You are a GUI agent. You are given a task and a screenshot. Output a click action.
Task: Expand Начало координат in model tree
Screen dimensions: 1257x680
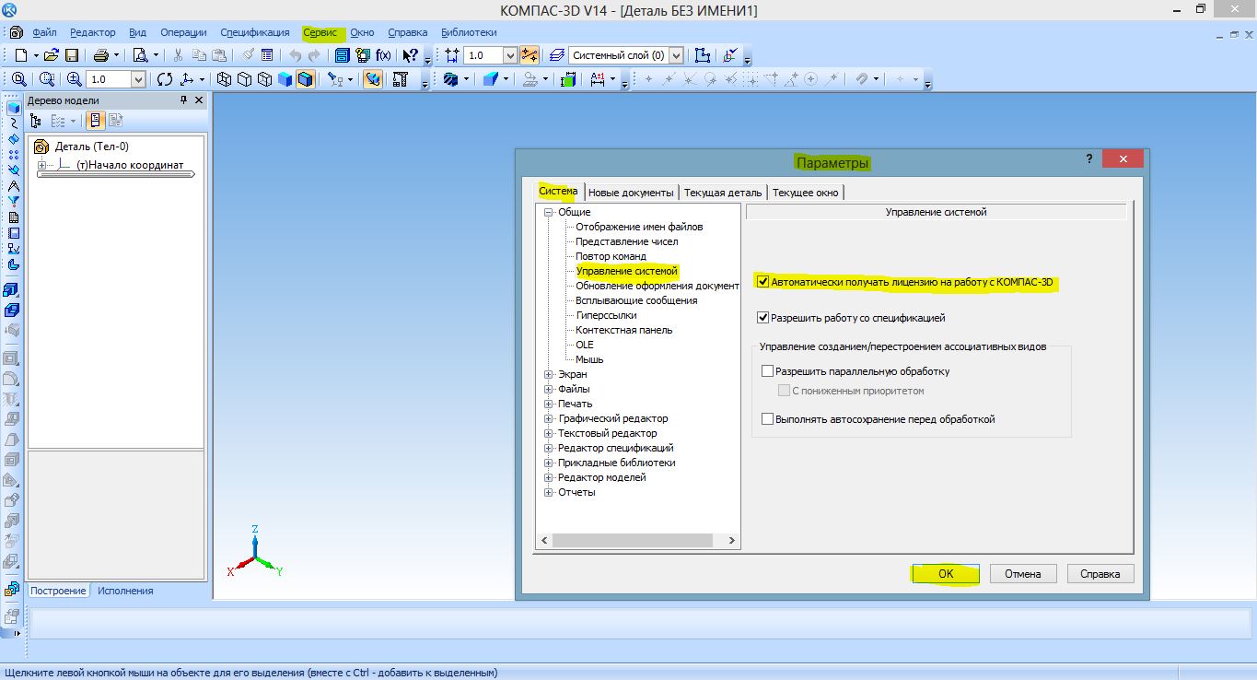click(x=41, y=165)
